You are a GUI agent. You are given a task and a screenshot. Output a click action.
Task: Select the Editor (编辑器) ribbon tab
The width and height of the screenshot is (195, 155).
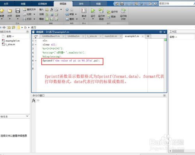pyautogui.click(x=63, y=4)
